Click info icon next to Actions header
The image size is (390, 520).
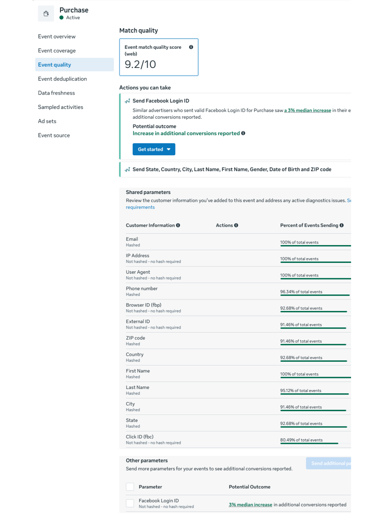click(x=236, y=225)
